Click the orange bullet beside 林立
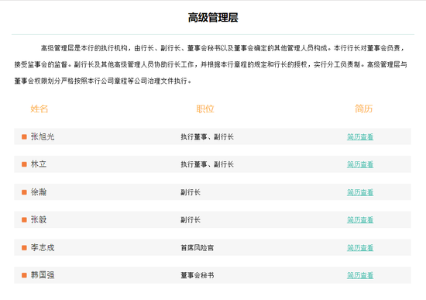 point(24,164)
